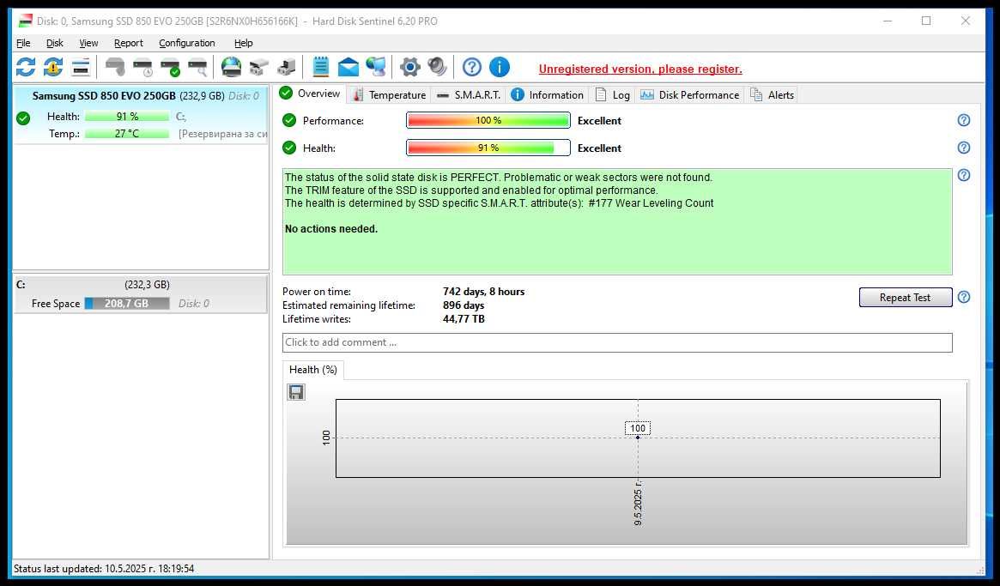Click the window-list toolbar icon beside the refresh icons

(x=81, y=66)
